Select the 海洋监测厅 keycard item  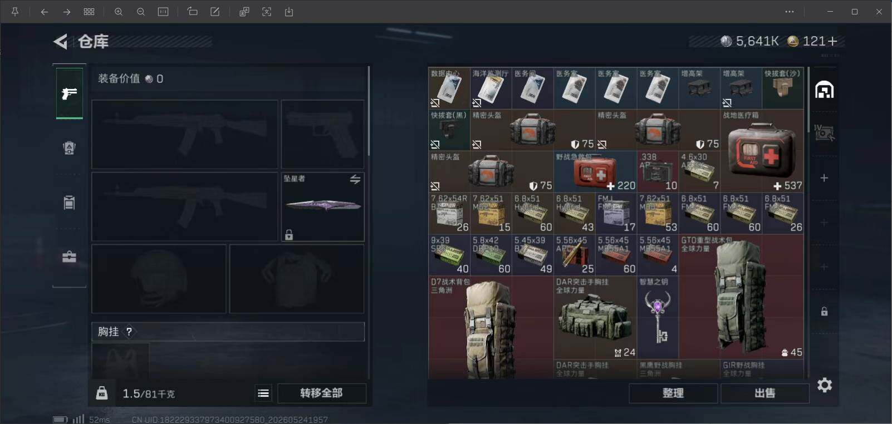click(x=491, y=88)
